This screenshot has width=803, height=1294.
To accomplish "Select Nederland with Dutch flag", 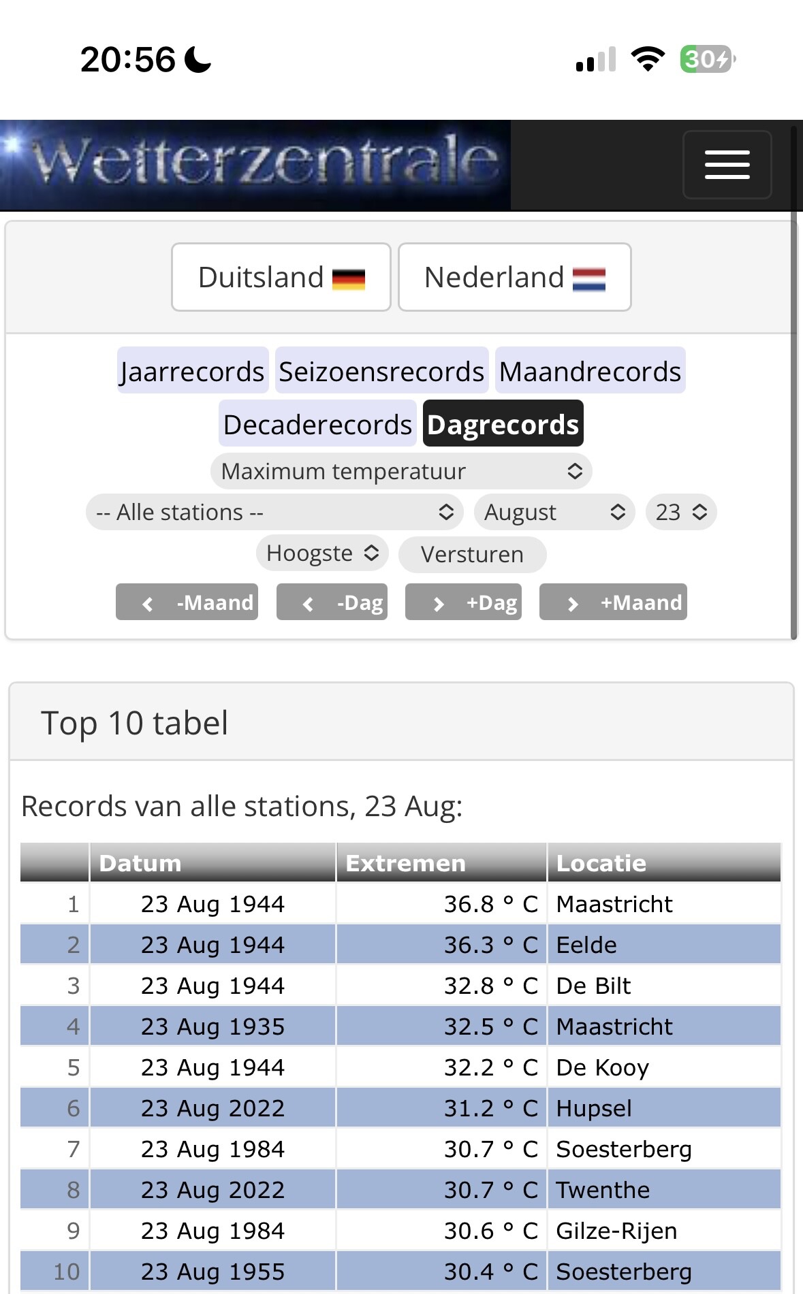I will [514, 277].
